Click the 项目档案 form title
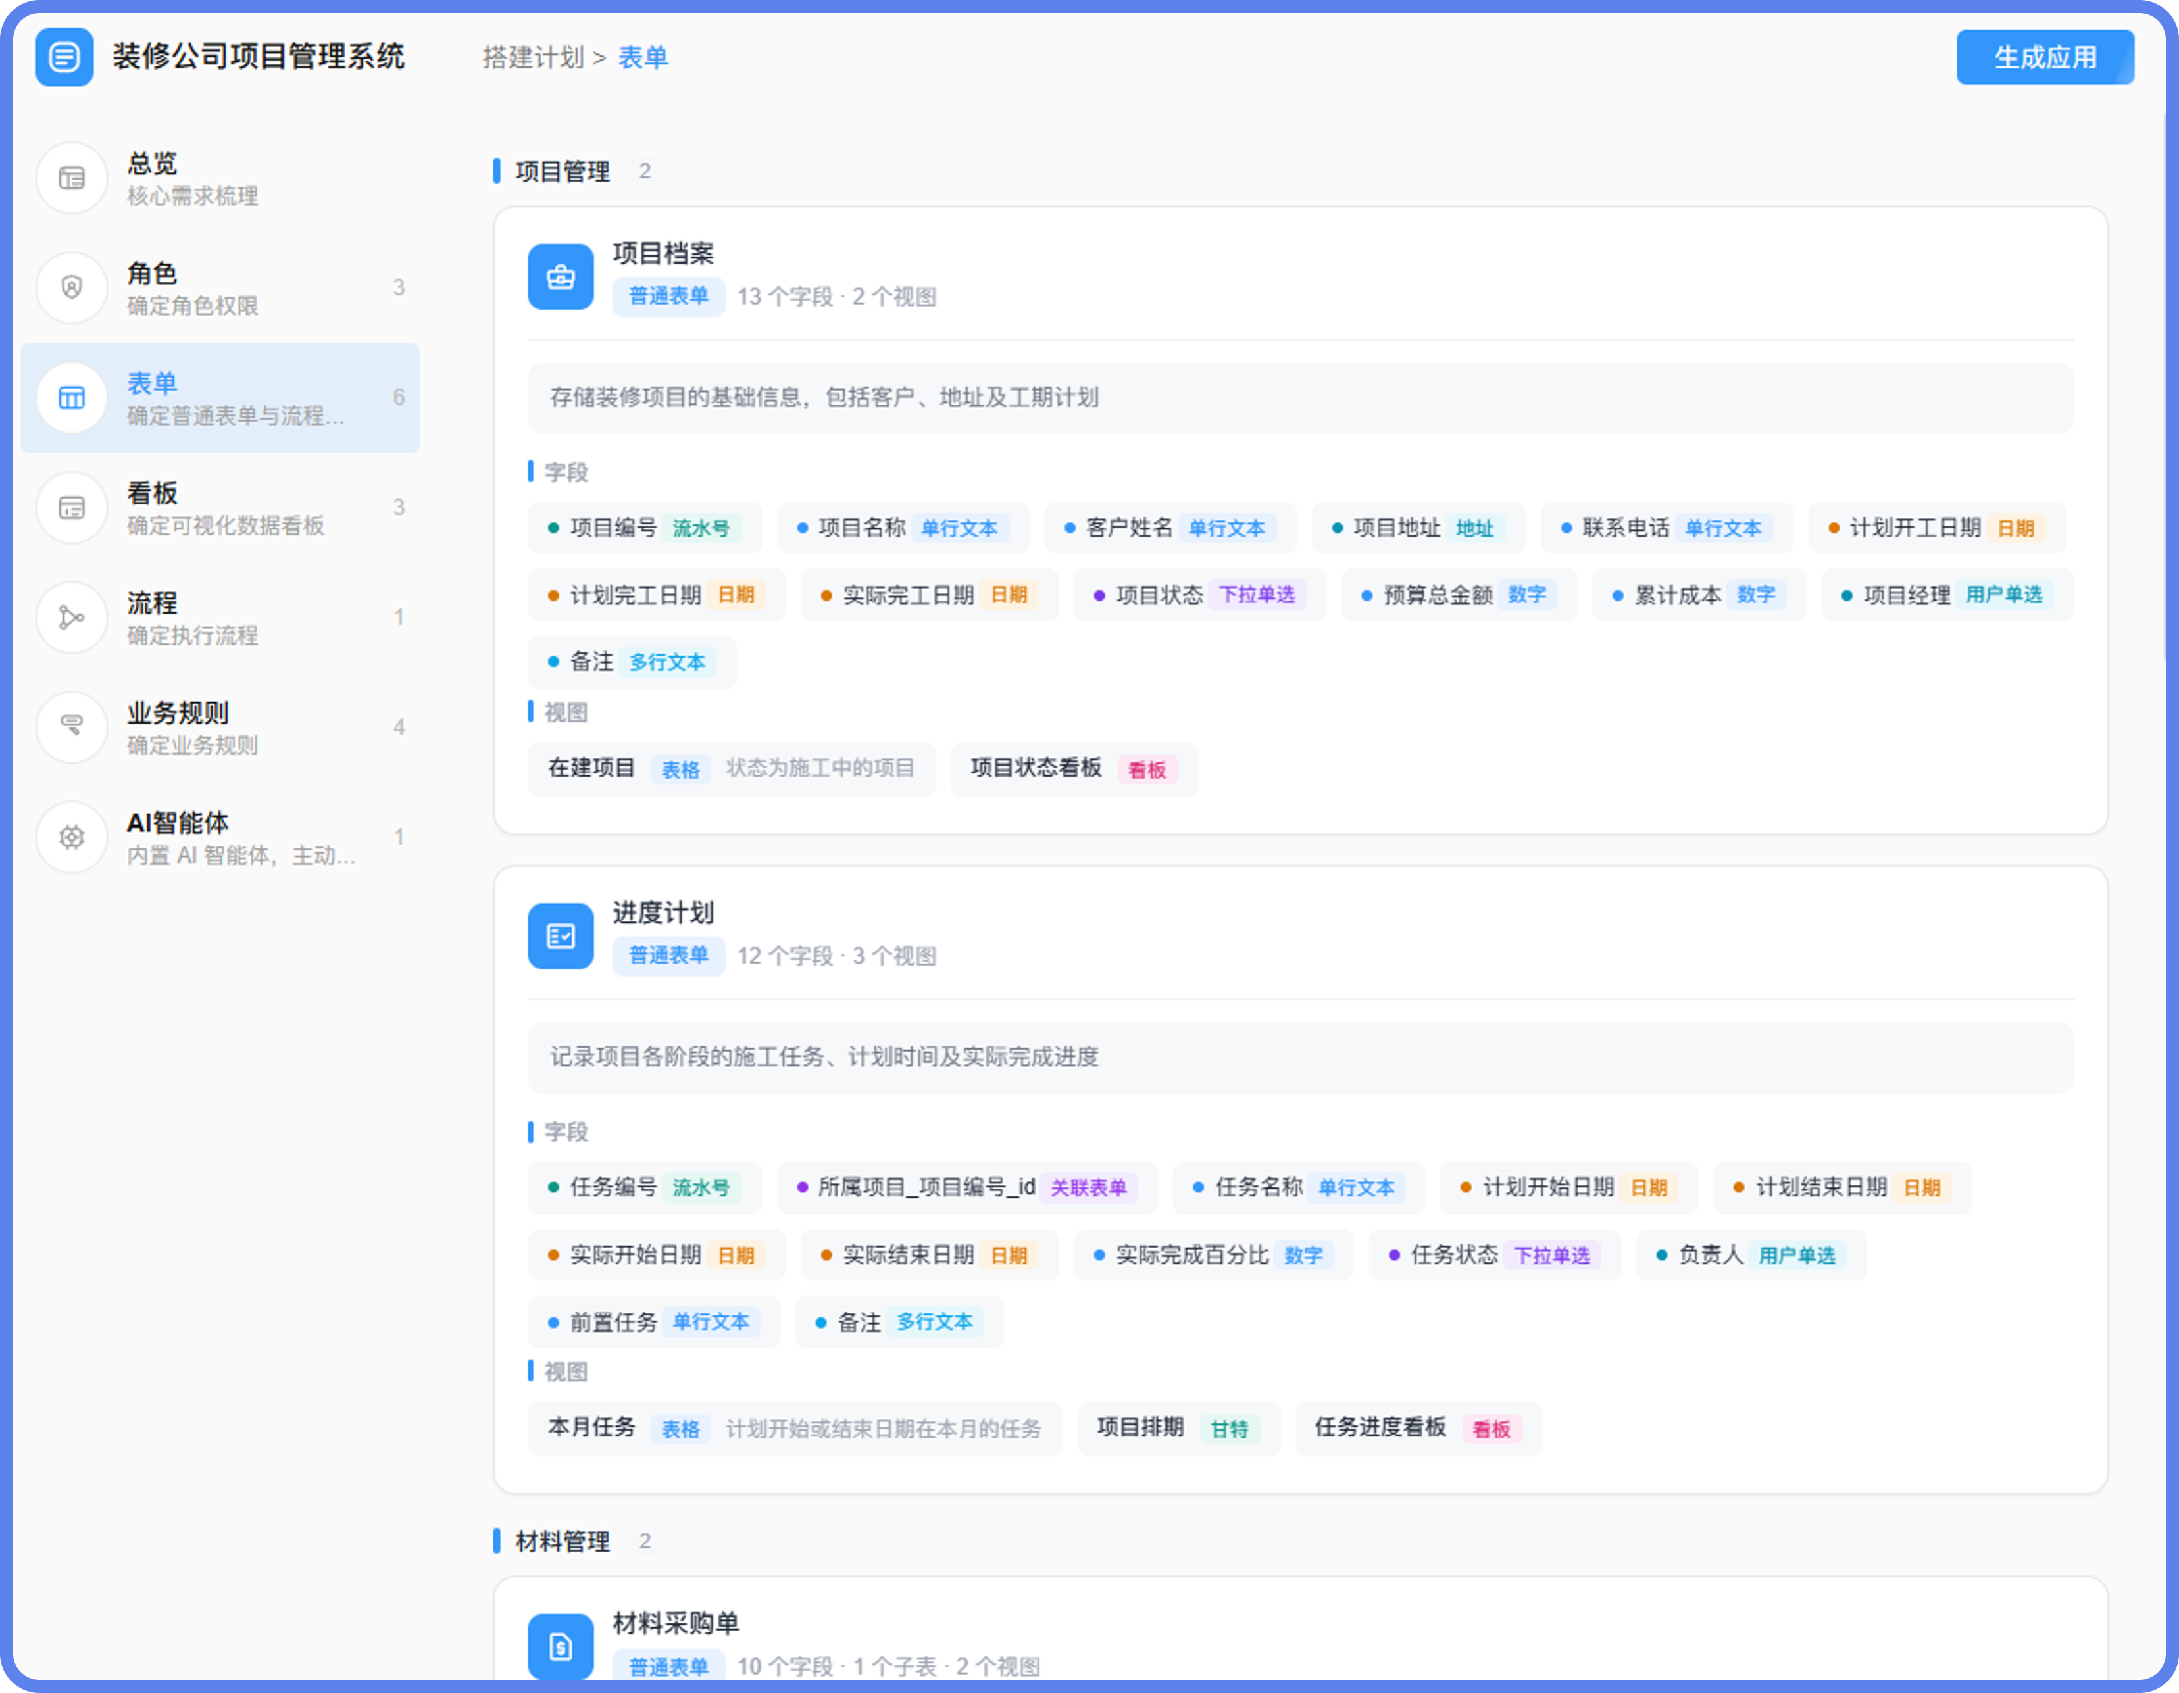This screenshot has height=1693, width=2179. click(x=663, y=253)
